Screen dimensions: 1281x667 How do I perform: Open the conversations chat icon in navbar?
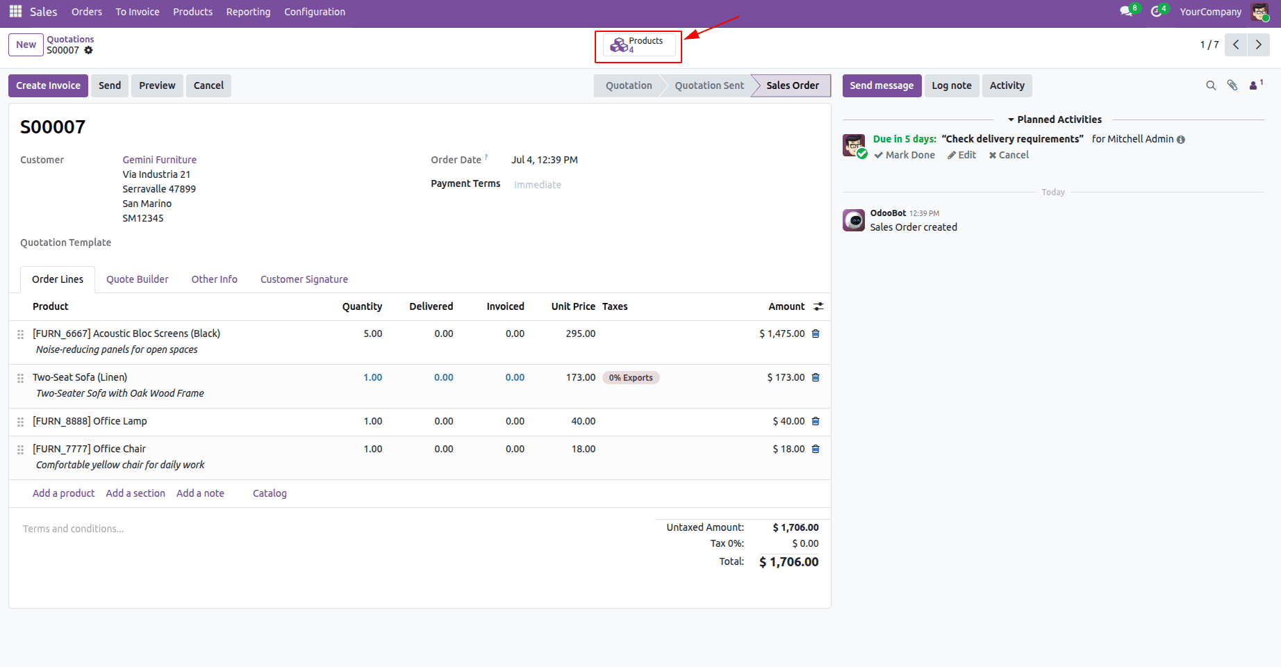1127,11
